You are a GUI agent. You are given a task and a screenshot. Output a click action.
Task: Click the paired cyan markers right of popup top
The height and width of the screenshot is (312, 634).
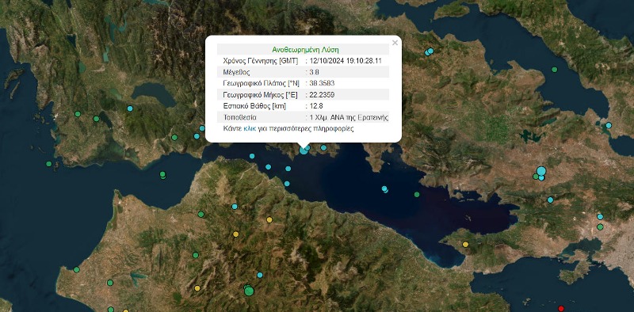429,51
